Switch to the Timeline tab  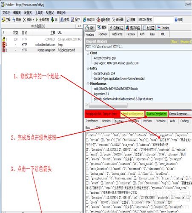(163, 28)
